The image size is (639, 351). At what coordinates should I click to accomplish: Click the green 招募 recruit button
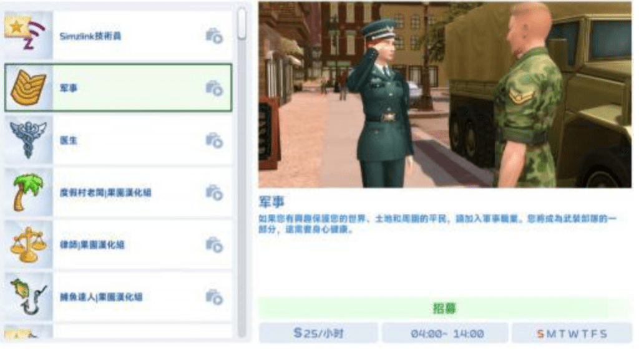pos(444,308)
